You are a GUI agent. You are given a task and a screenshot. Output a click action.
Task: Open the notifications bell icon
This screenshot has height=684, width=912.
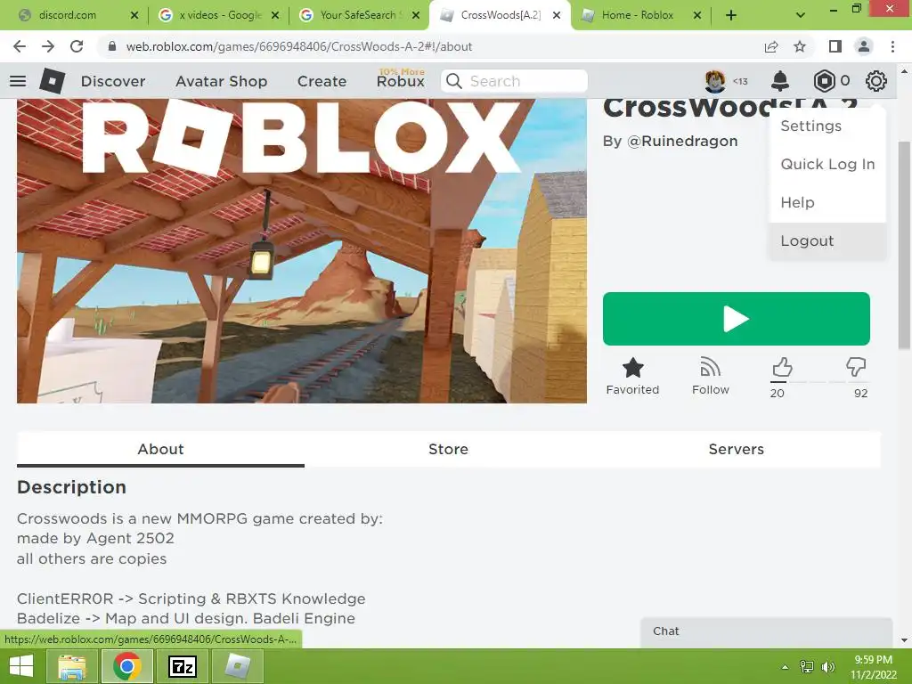[x=780, y=81]
